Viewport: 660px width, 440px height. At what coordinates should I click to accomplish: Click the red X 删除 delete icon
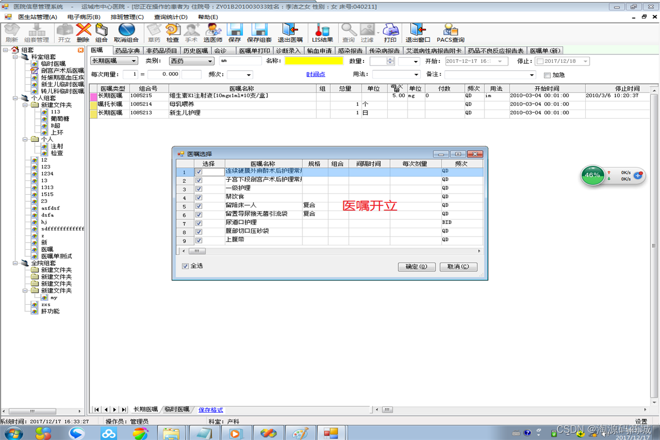[83, 32]
